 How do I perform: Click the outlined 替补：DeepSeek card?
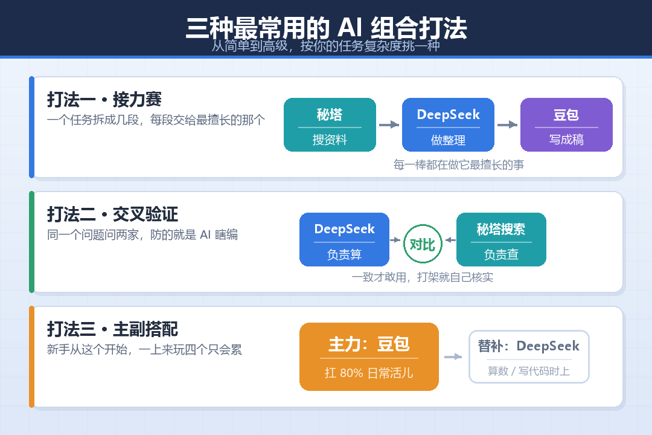pos(529,356)
